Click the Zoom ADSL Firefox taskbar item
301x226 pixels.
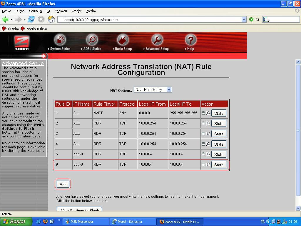(x=180, y=222)
